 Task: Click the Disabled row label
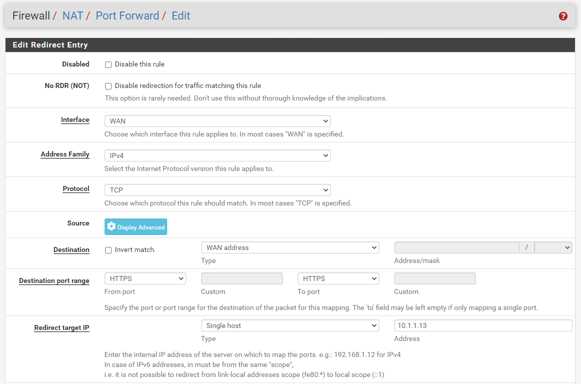(x=76, y=64)
